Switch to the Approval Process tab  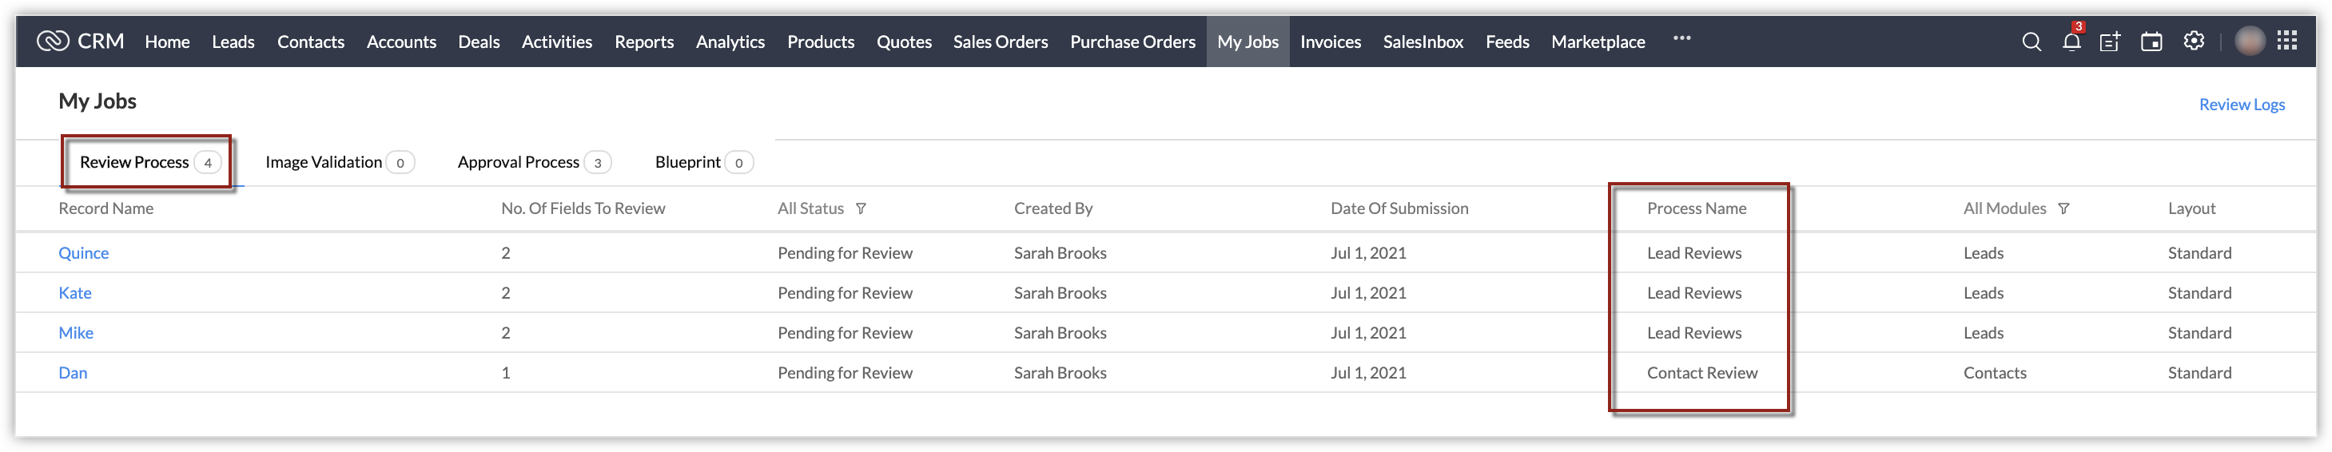pyautogui.click(x=533, y=163)
